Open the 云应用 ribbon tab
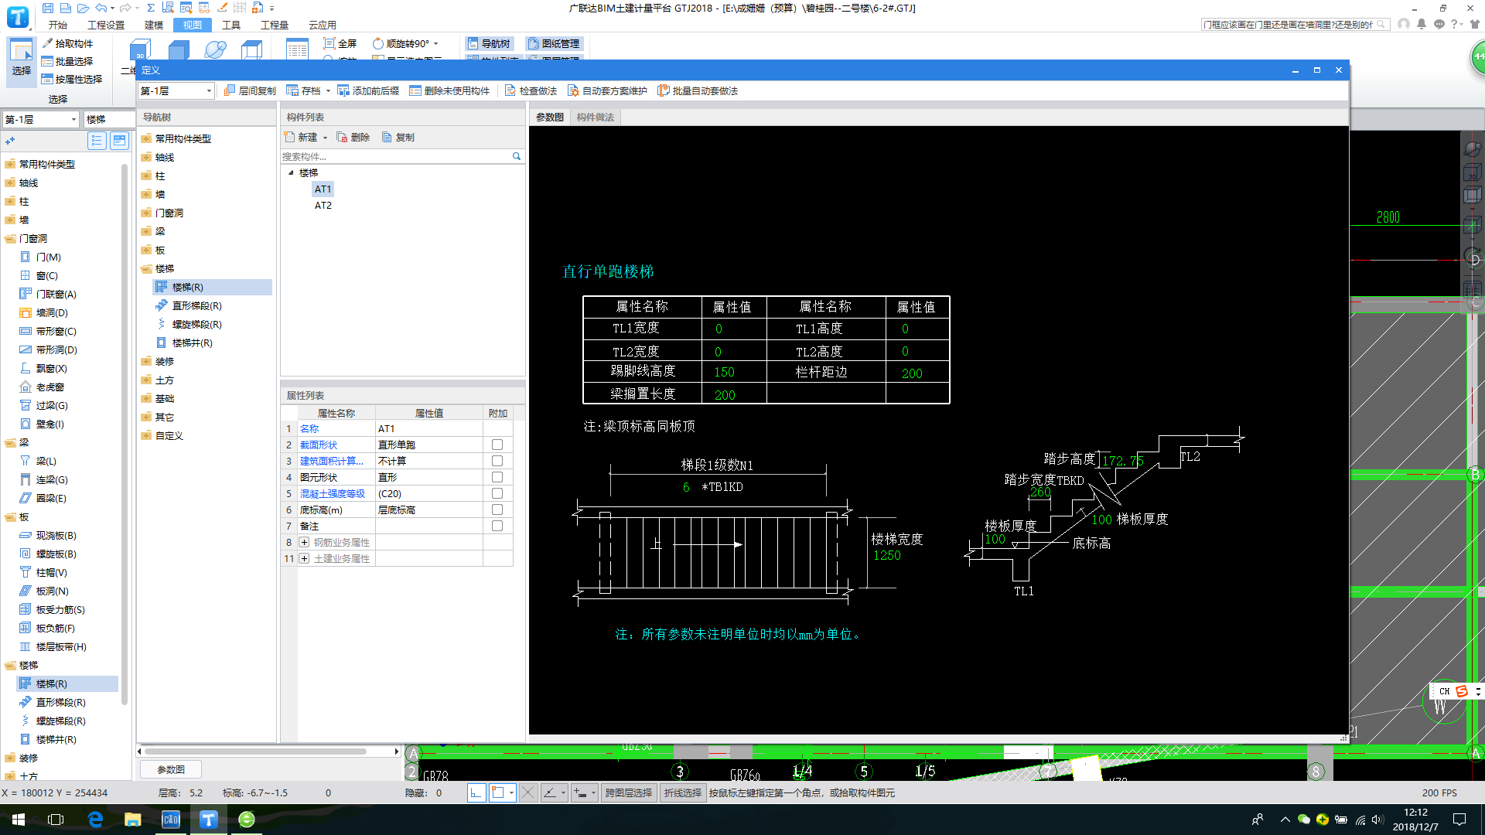 pyautogui.click(x=323, y=25)
